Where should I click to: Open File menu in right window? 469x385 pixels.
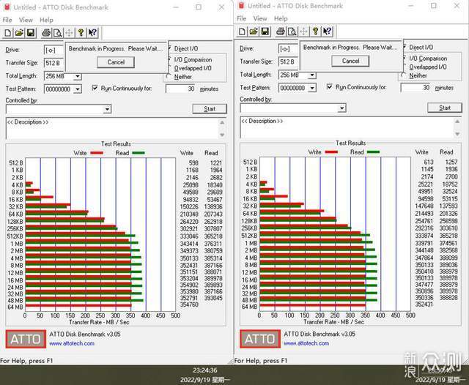pos(242,18)
